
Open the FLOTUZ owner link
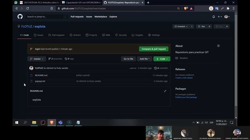[27, 26]
